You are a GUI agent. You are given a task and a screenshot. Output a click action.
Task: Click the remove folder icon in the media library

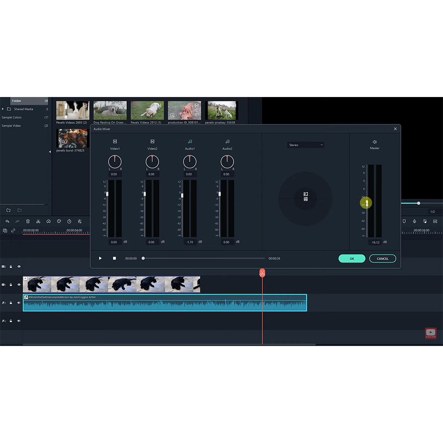pos(19,210)
